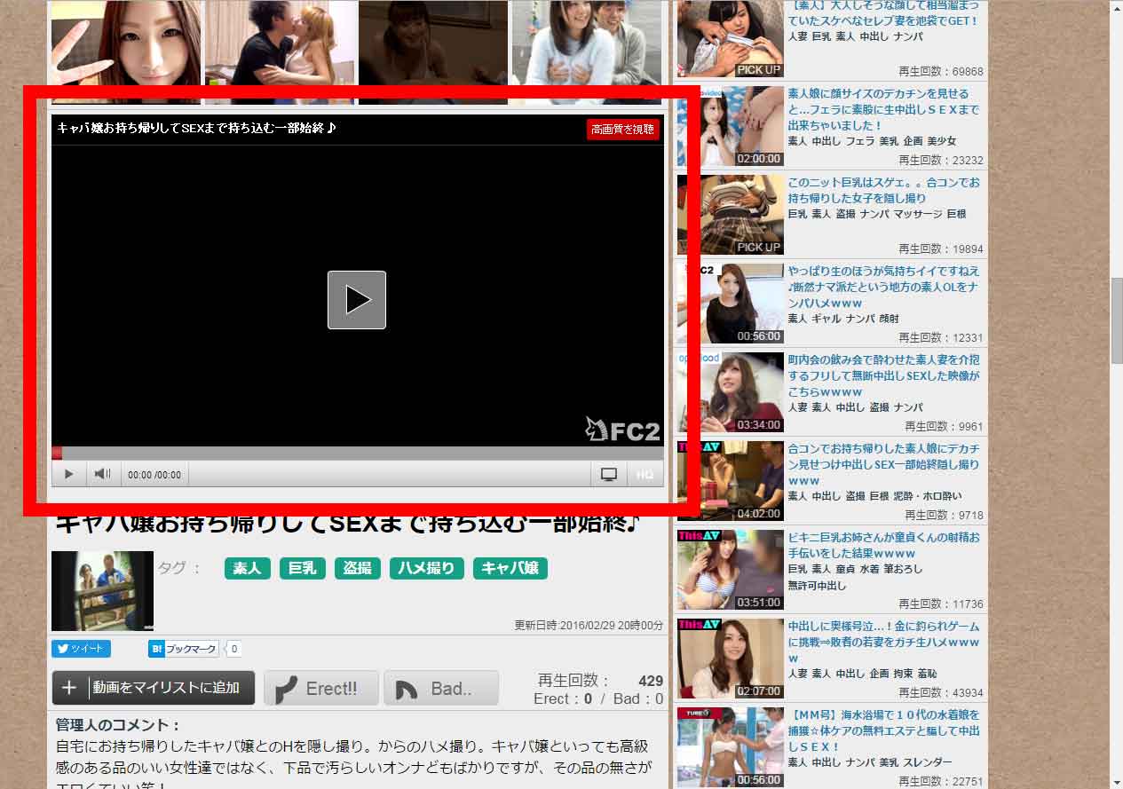Click the Erect!! rating button
This screenshot has height=789, width=1123.
(x=321, y=688)
